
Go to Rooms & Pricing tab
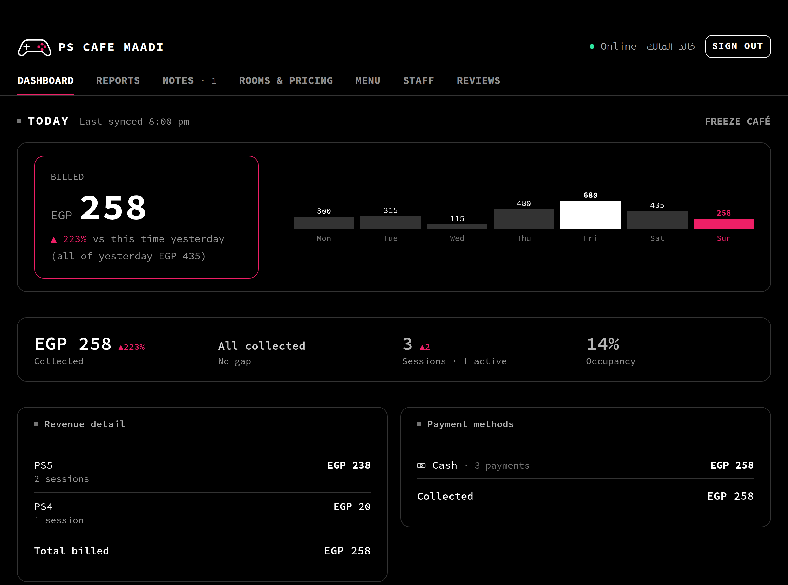(x=286, y=81)
